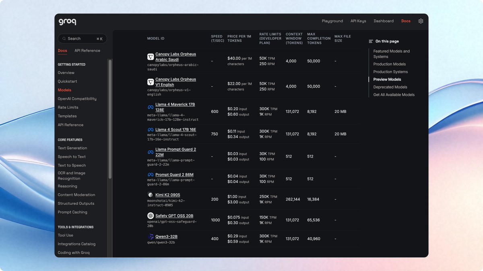Image resolution: width=483 pixels, height=271 pixels.
Task: Open Tool Use in the sidebar
Action: [x=65, y=235]
